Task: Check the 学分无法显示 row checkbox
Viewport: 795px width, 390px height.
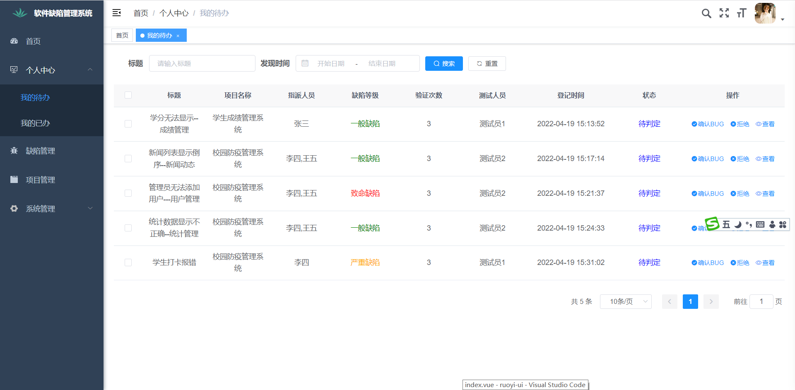Action: (x=128, y=124)
